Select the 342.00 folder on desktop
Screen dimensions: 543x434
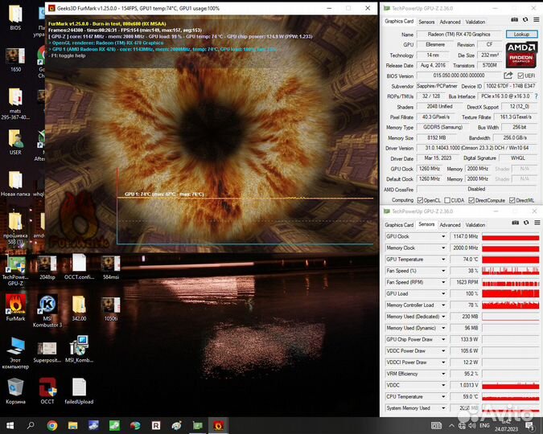[x=79, y=308]
